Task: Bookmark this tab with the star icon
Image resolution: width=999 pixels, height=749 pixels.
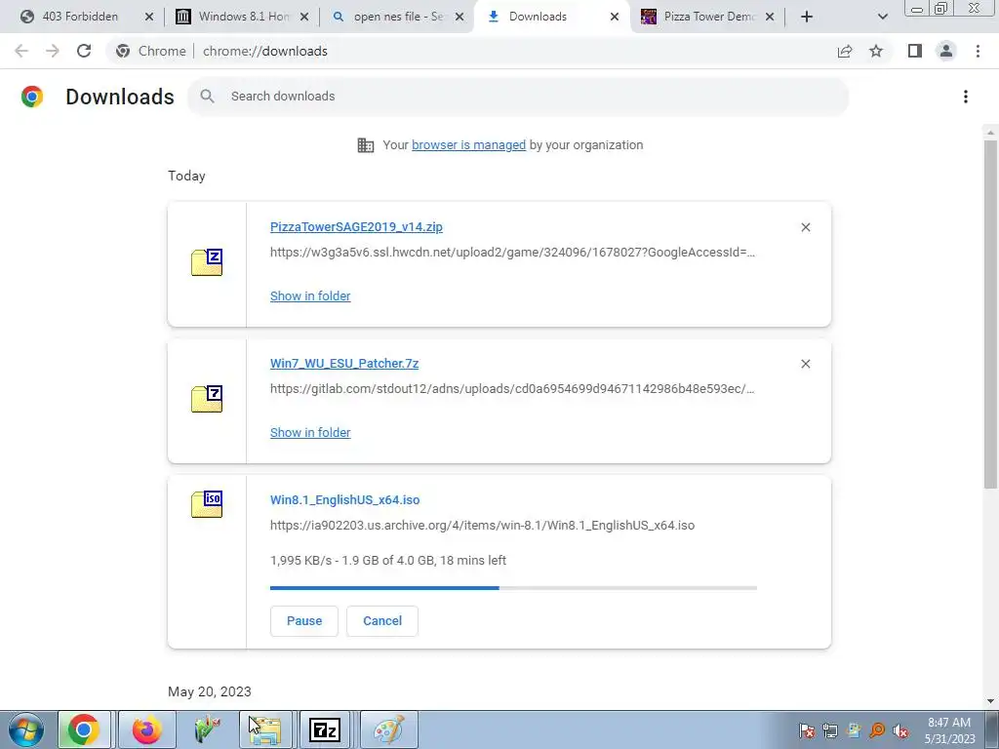Action: [876, 51]
